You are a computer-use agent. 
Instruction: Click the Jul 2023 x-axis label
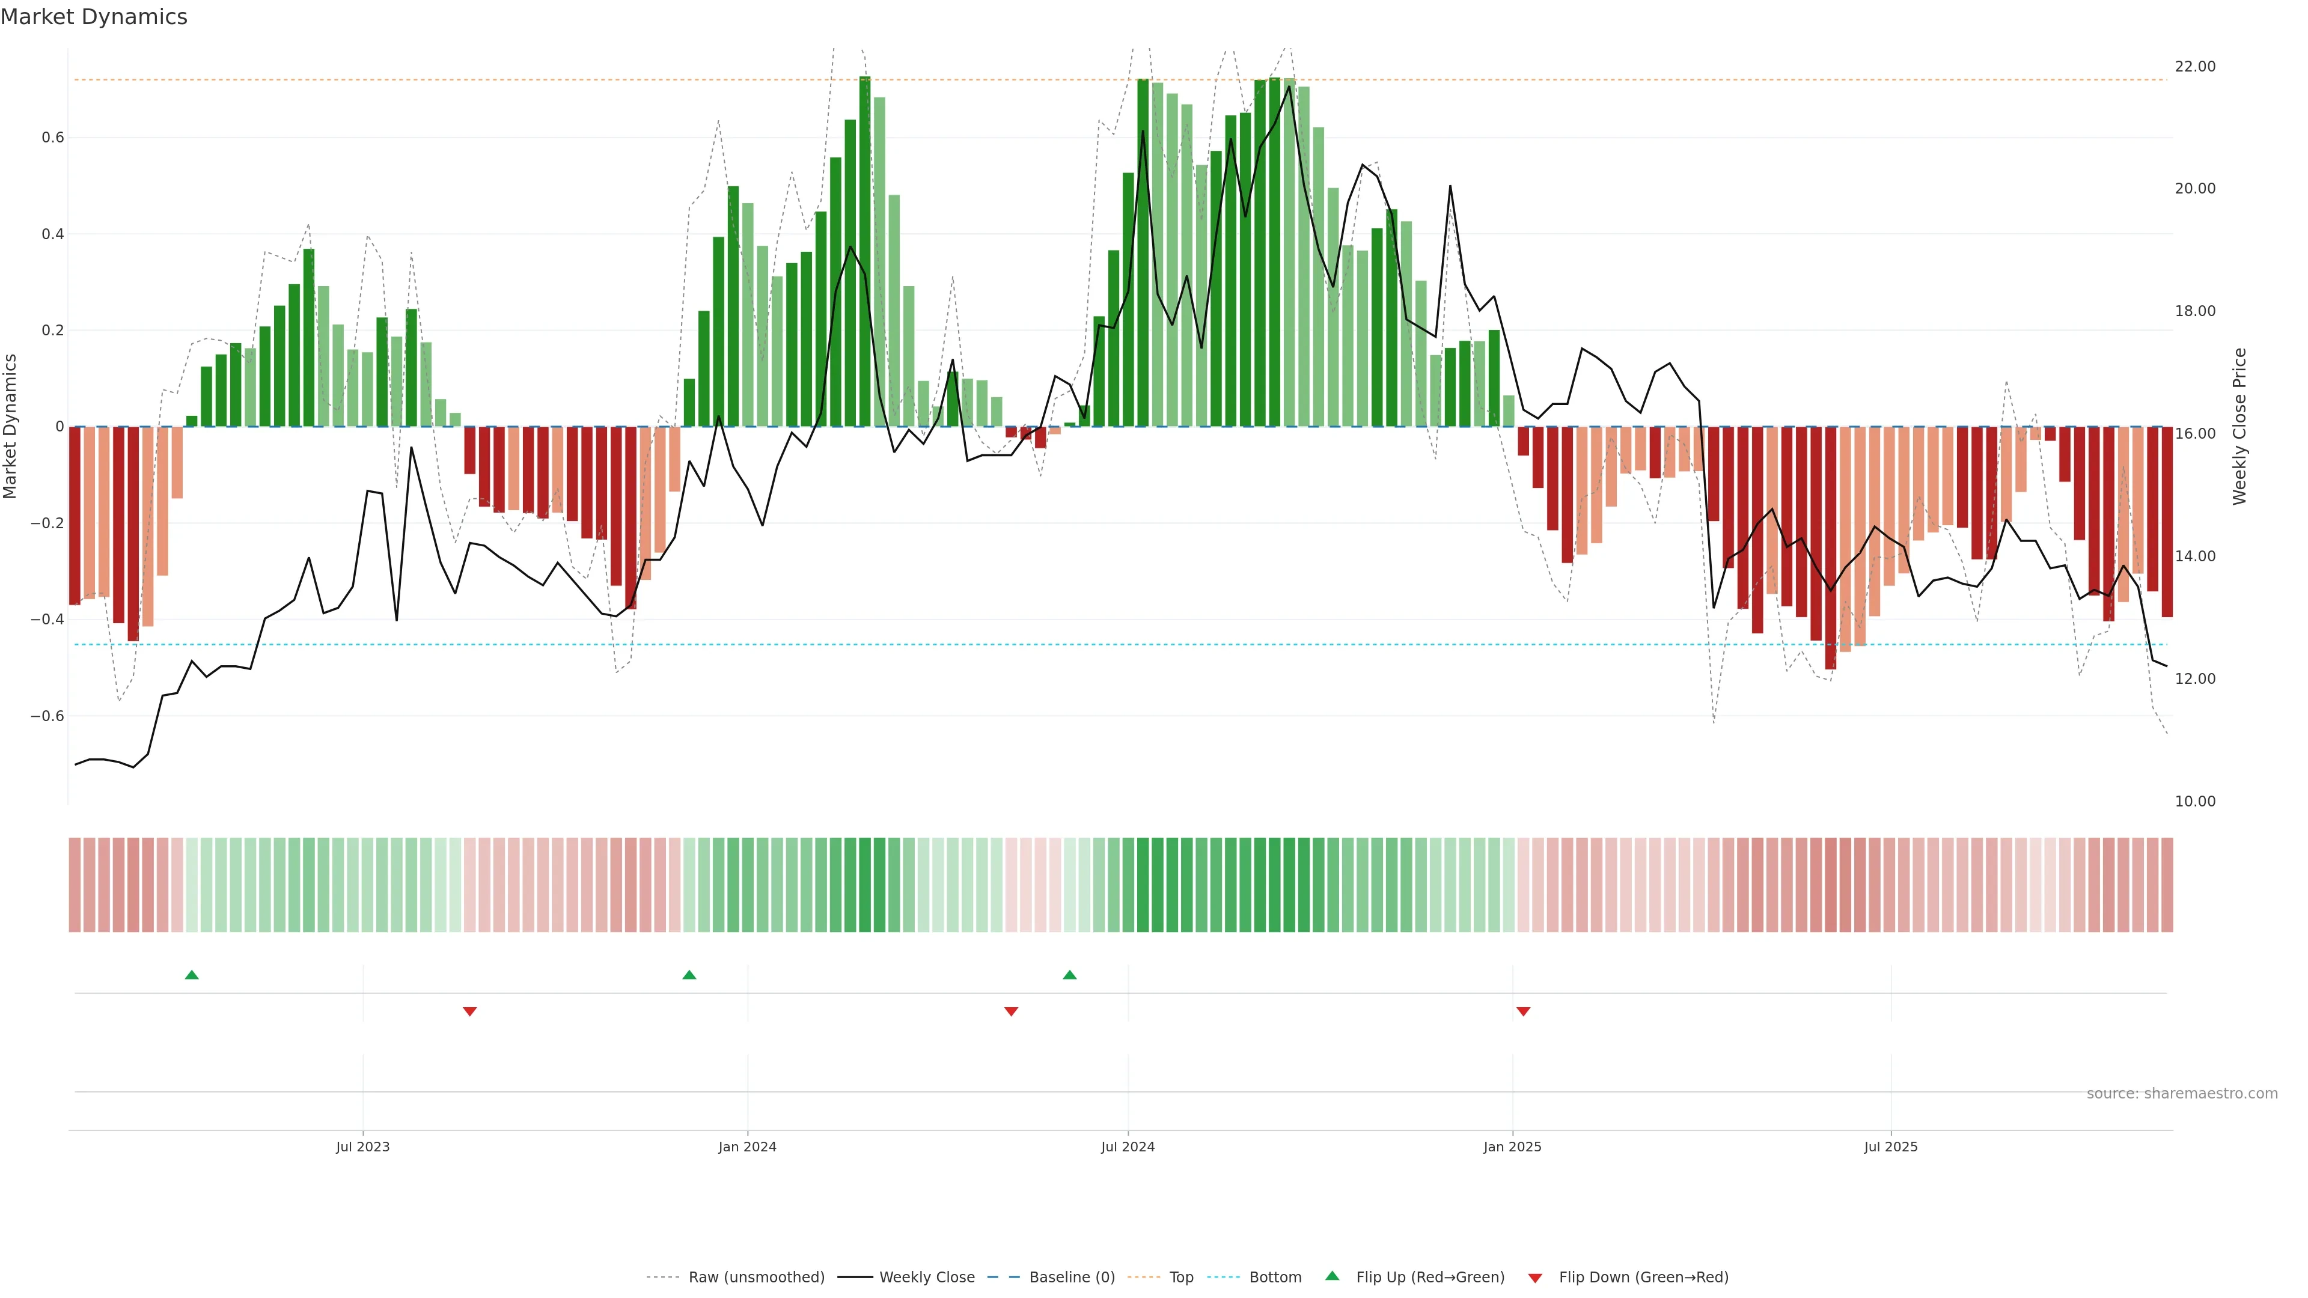click(x=363, y=1147)
